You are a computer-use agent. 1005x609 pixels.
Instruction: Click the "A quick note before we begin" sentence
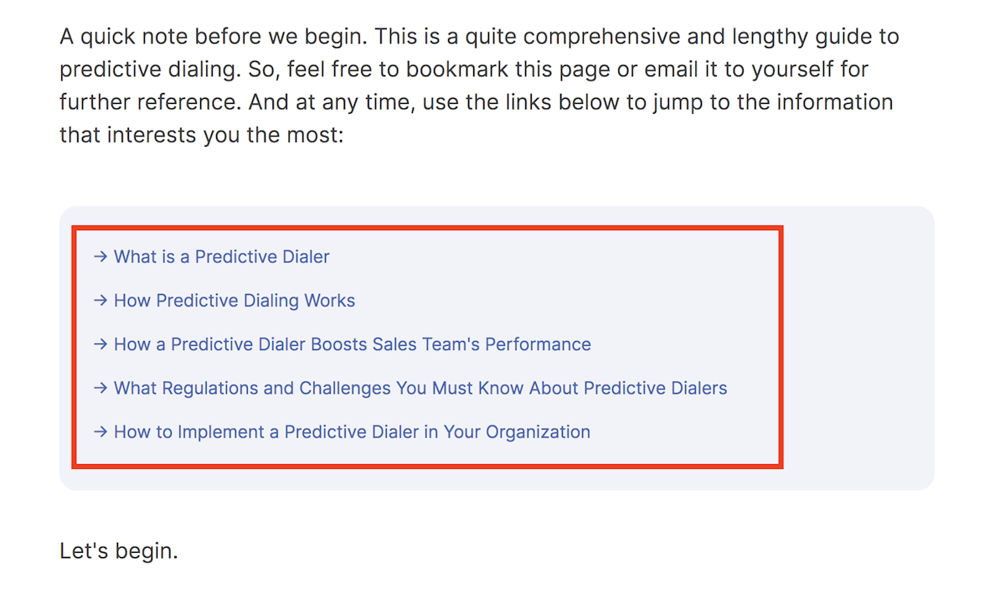tap(214, 37)
